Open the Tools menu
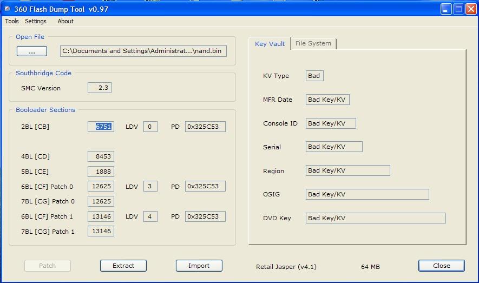The height and width of the screenshot is (283, 479). (x=12, y=22)
